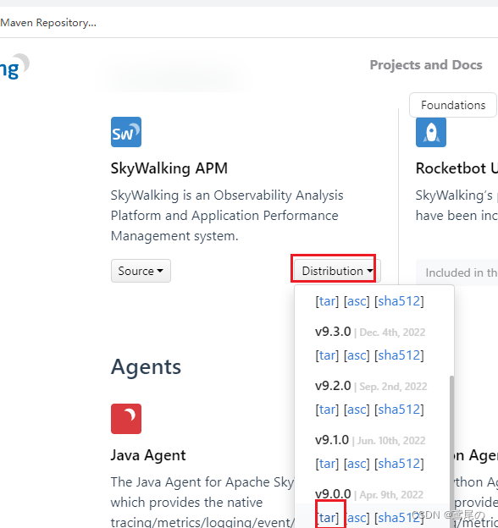Screen dimensions: 498x528
Task: Click the topmost tar link above v9.3.0
Action: [x=327, y=301]
